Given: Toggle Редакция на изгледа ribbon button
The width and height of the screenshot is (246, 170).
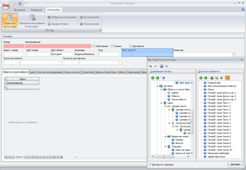Looking at the screenshot, I should [10, 21].
